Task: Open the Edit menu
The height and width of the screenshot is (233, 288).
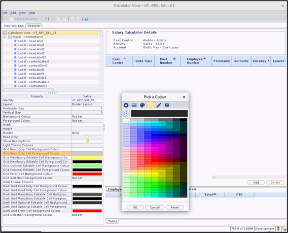Action: coord(13,13)
